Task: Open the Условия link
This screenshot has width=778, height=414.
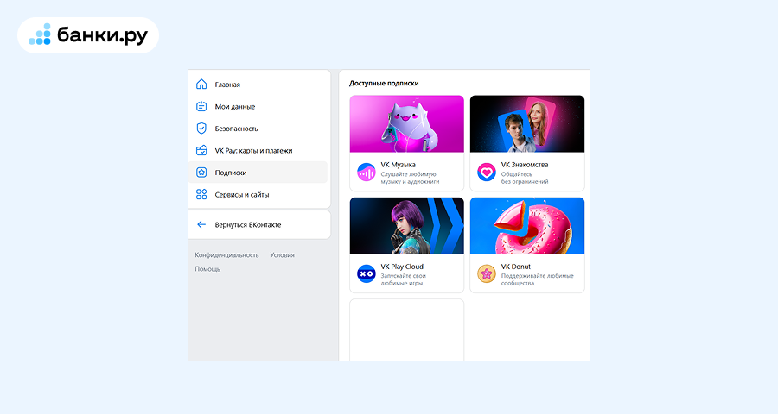Action: [x=282, y=255]
